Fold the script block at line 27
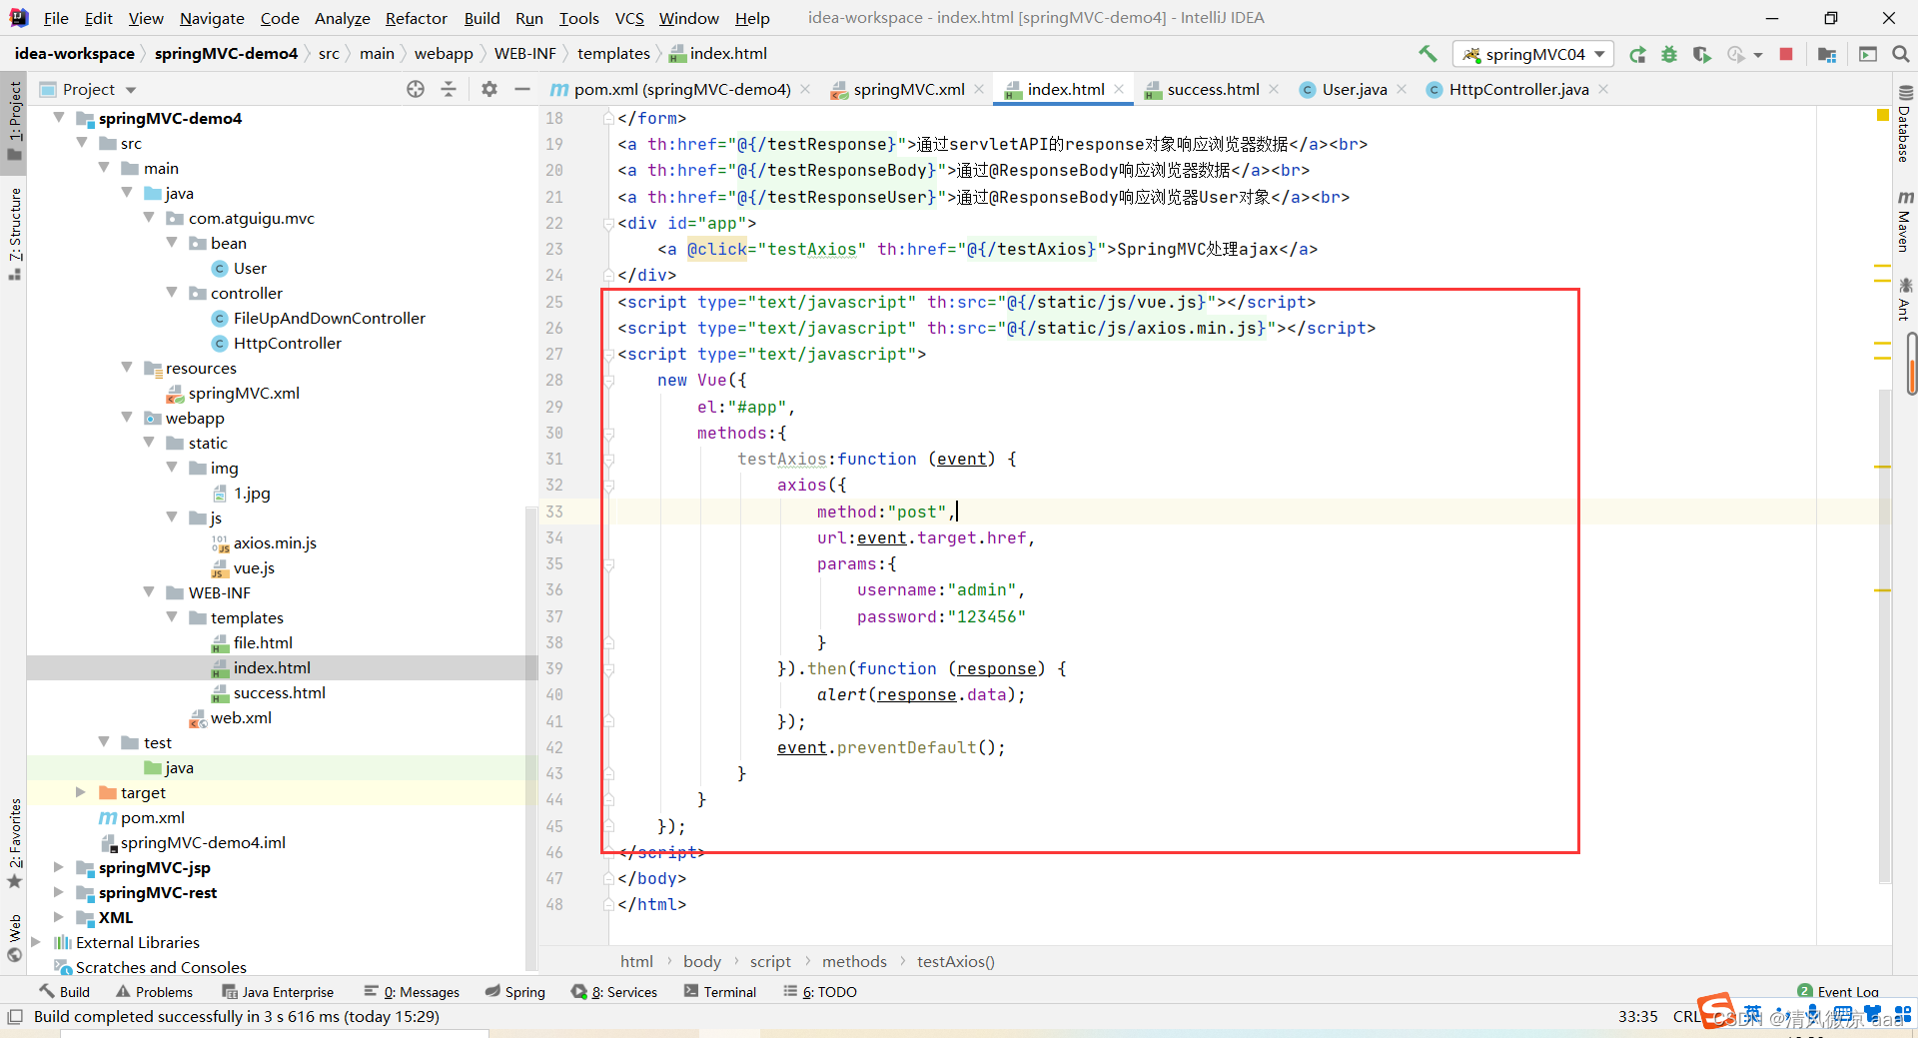This screenshot has height=1038, width=1918. [608, 354]
